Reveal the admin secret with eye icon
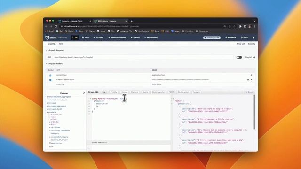301x169 pixels. coord(248,80)
